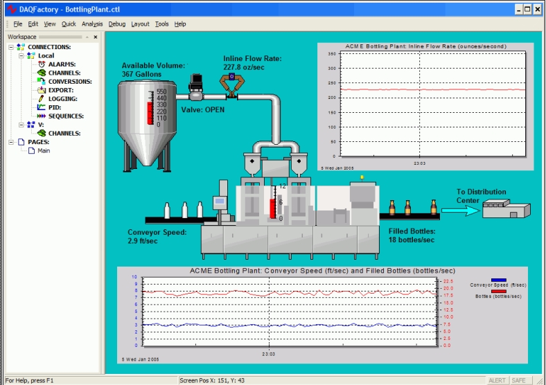
Task: Click the Valve: OPEN label
Action: (x=202, y=109)
